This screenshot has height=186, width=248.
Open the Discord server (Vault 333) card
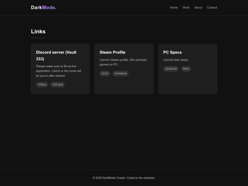click(x=61, y=69)
